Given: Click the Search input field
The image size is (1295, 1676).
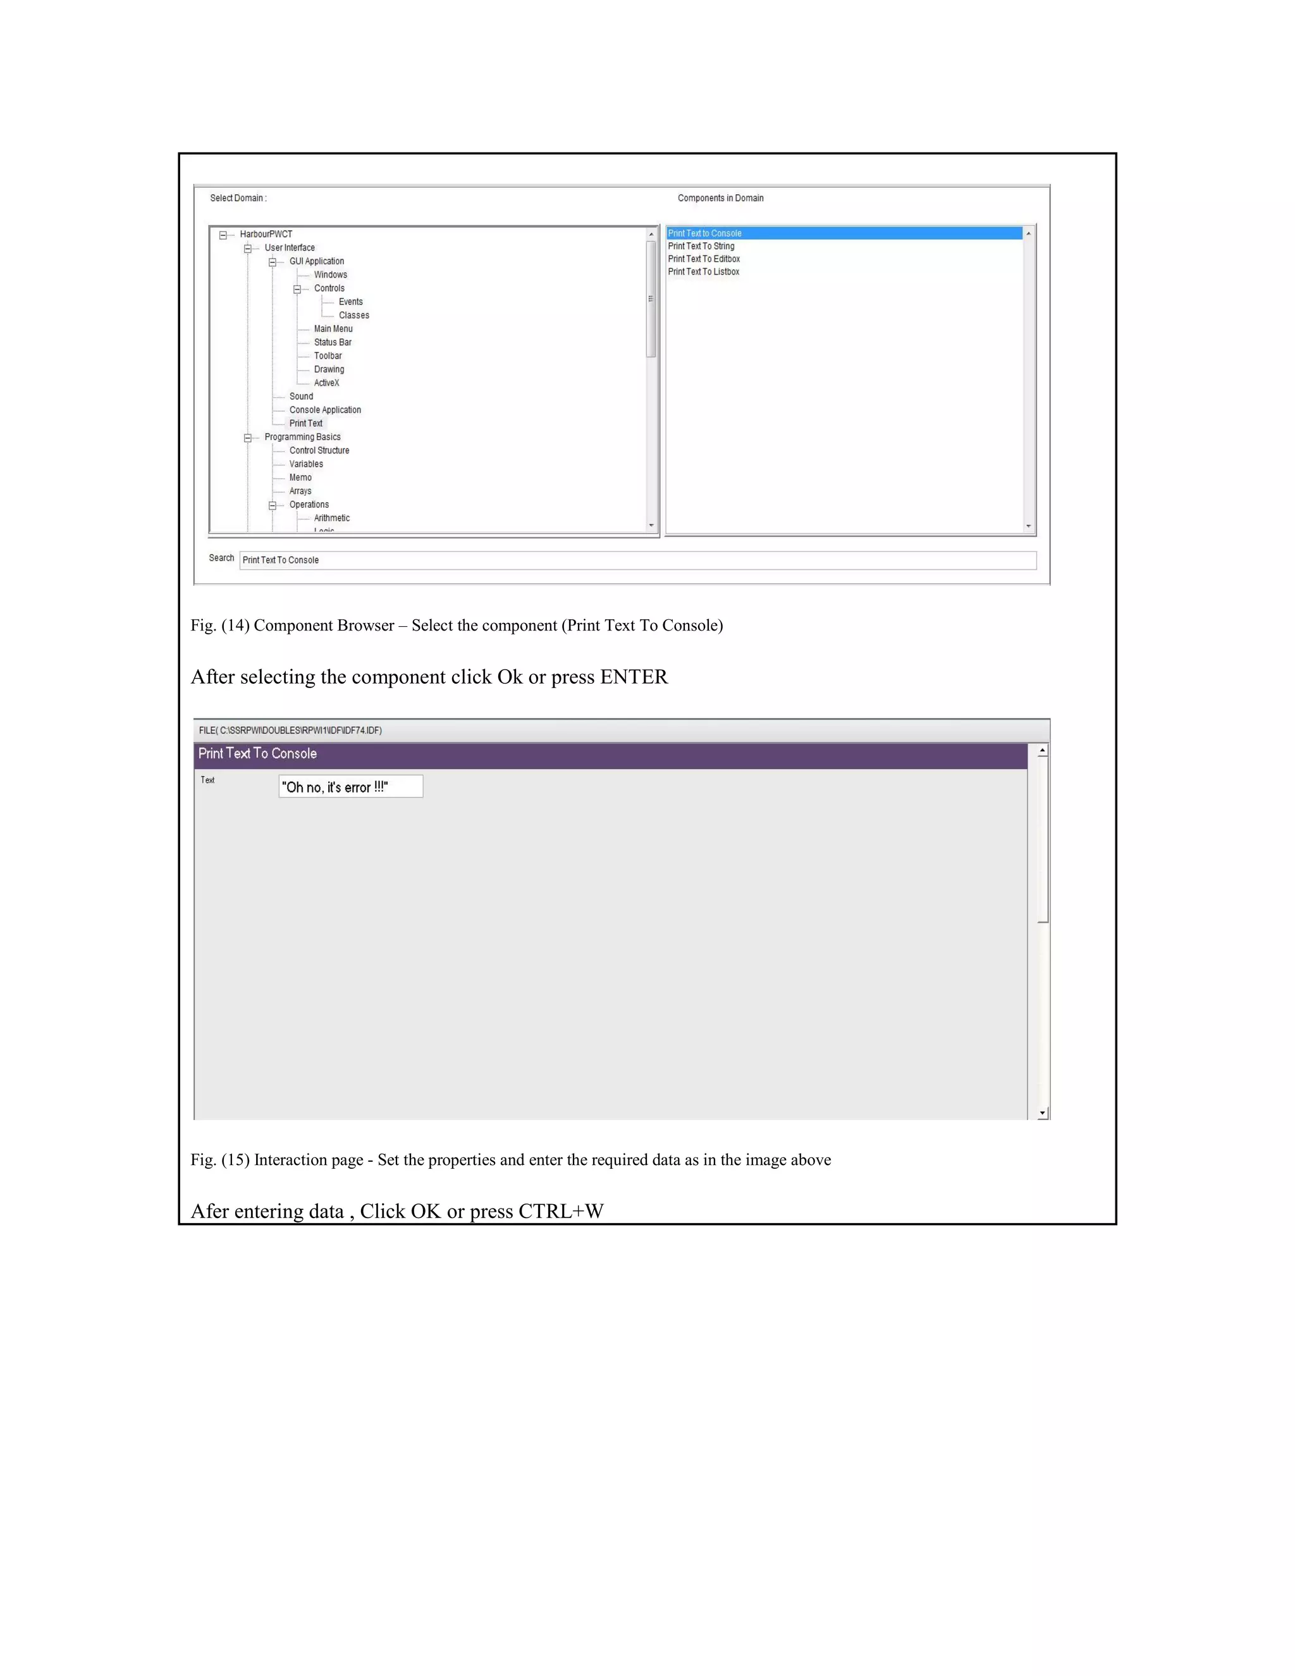Looking at the screenshot, I should point(637,560).
